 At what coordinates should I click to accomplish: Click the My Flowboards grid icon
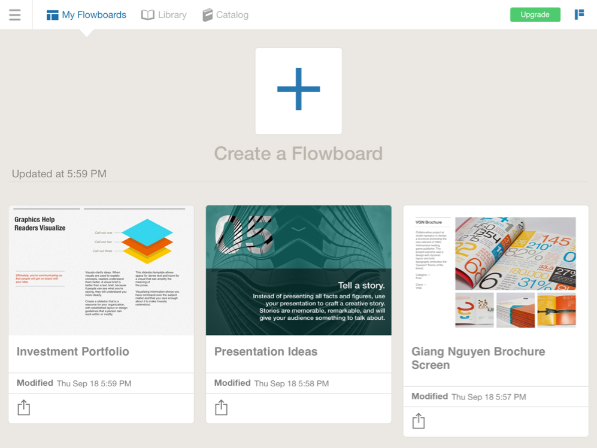click(x=52, y=15)
